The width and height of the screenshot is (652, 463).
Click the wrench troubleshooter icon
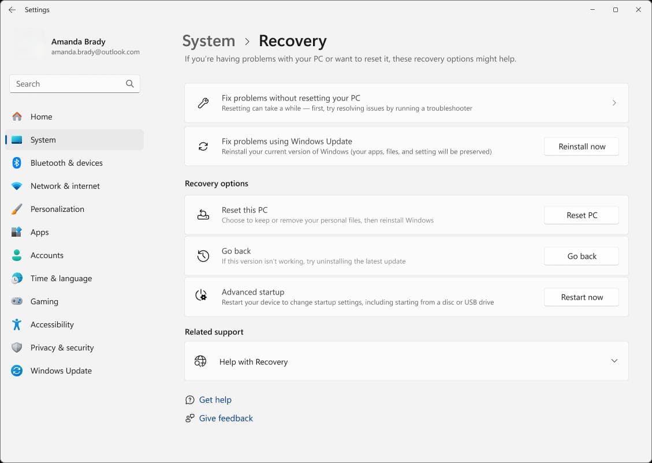pyautogui.click(x=203, y=103)
